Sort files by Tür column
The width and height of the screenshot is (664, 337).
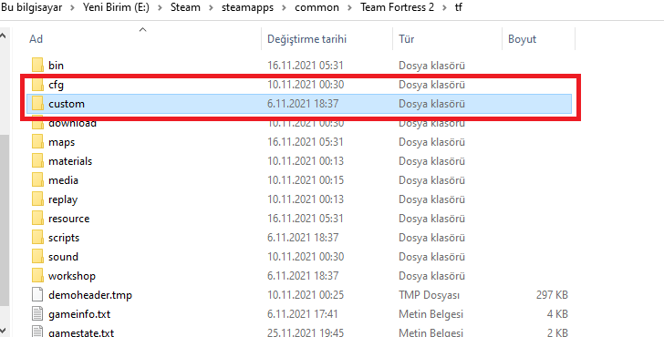point(448,39)
